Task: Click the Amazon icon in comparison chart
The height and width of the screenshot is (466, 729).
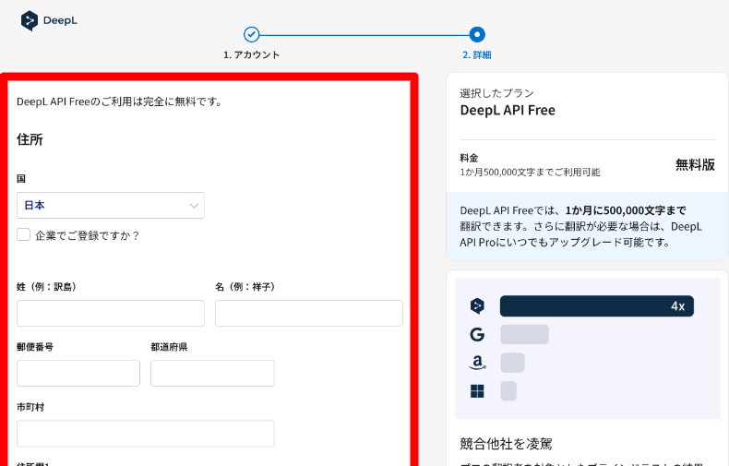Action: pyautogui.click(x=477, y=363)
